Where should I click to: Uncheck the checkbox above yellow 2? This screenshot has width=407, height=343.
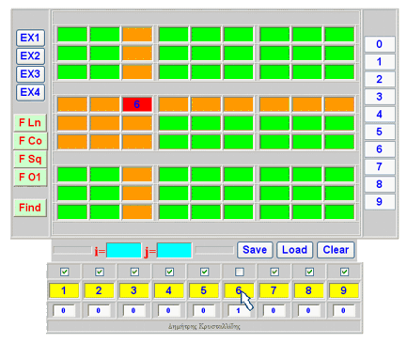pos(100,272)
